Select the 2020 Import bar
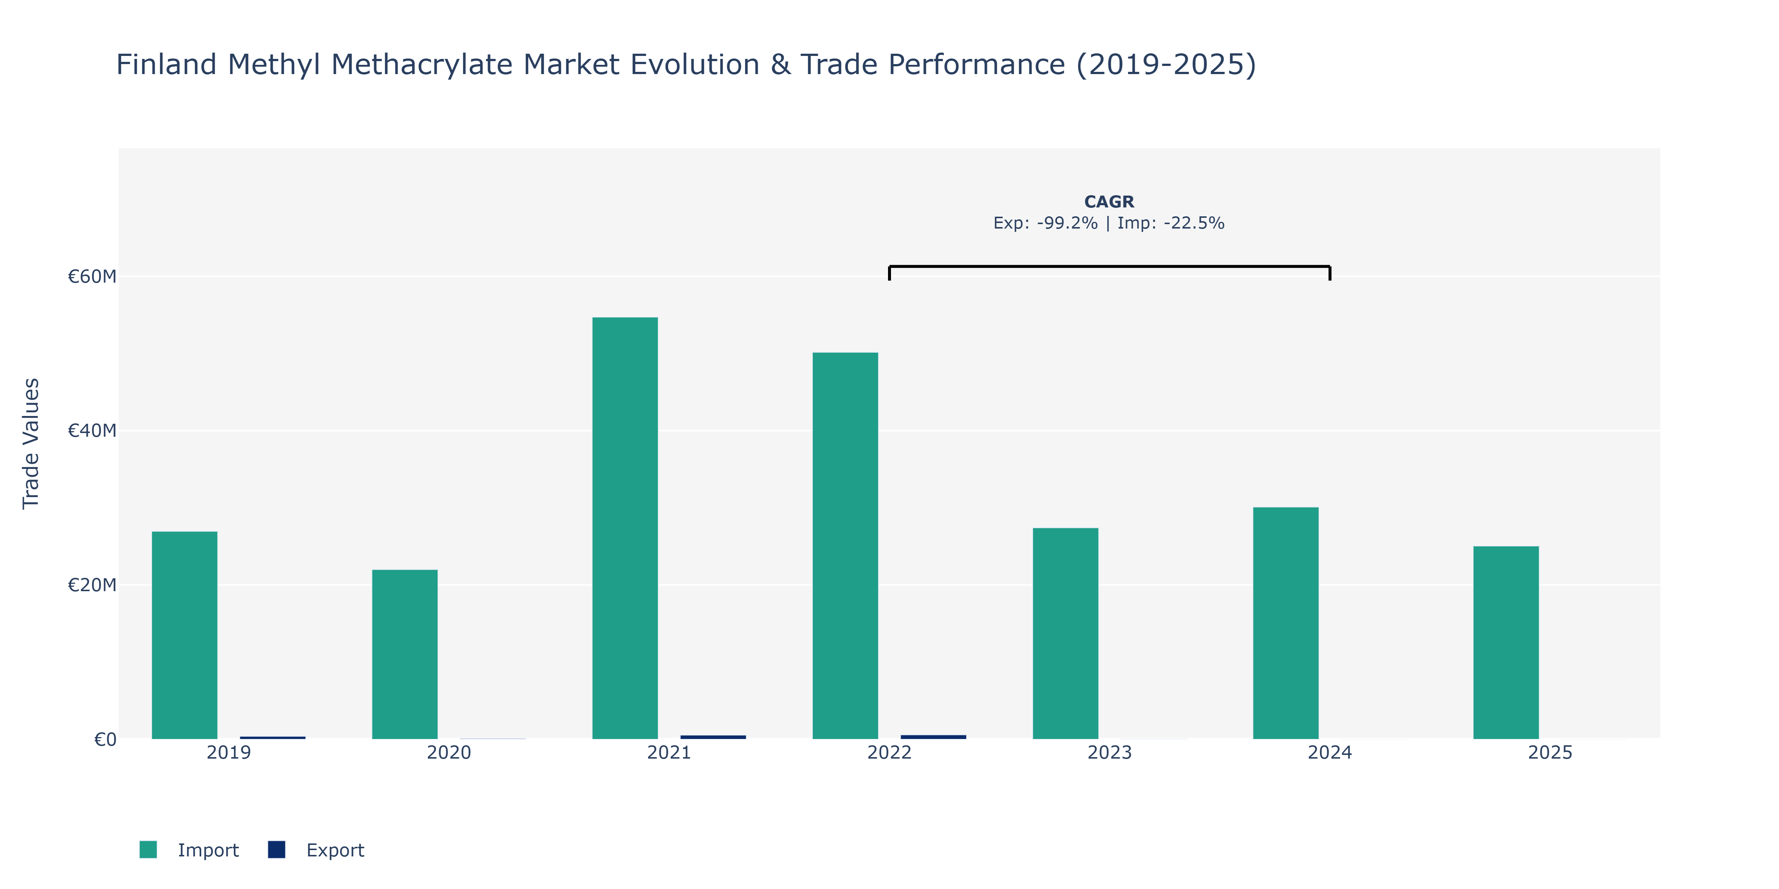The height and width of the screenshot is (889, 1779). point(405,654)
